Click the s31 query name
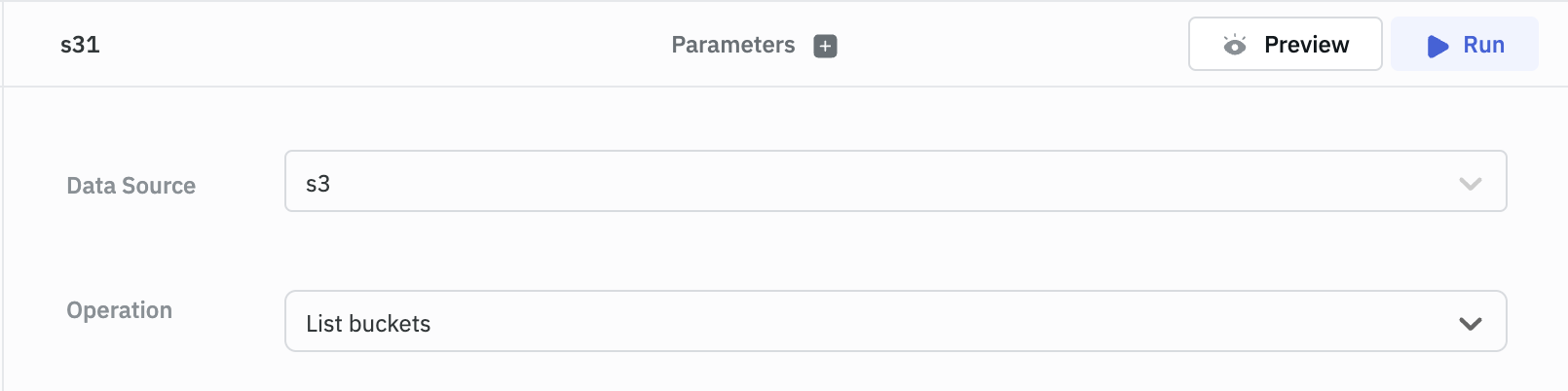Viewport: 1568px width, 391px height. pyautogui.click(x=80, y=45)
